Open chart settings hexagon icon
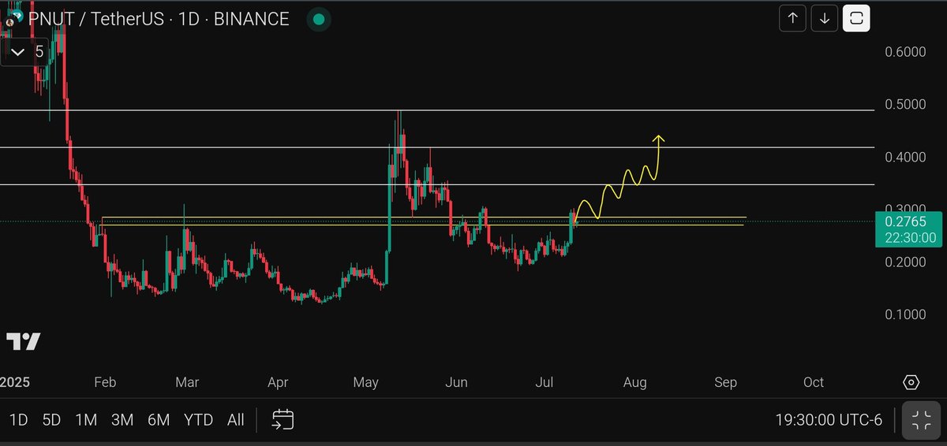The height and width of the screenshot is (446, 947). (x=911, y=382)
